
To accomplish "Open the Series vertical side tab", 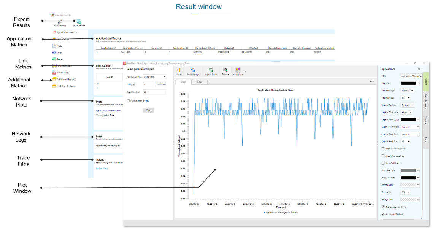I will point(426,120).
